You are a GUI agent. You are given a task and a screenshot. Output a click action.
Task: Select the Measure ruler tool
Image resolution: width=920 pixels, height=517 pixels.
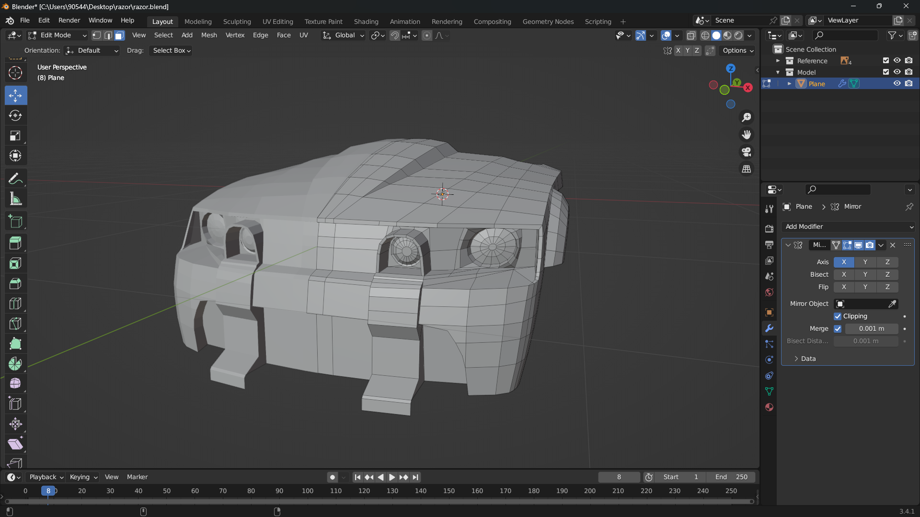tap(15, 199)
